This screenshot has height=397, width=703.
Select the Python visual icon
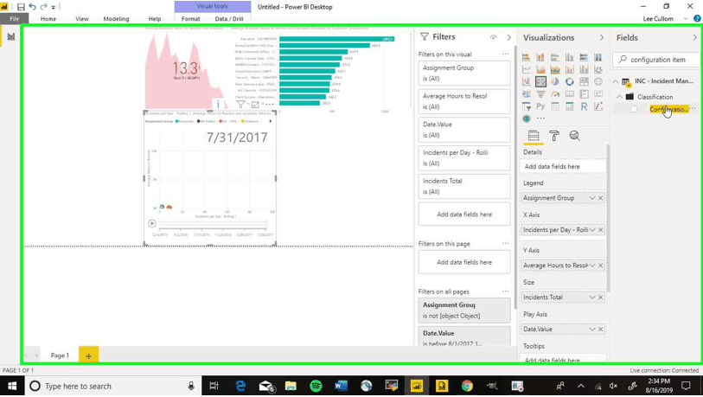click(x=540, y=106)
